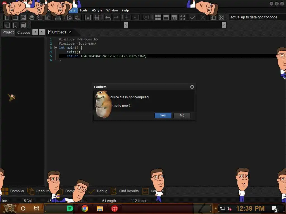286x214 pixels.
Task: Click the Compile & Run icon
Action: [x=174, y=18]
